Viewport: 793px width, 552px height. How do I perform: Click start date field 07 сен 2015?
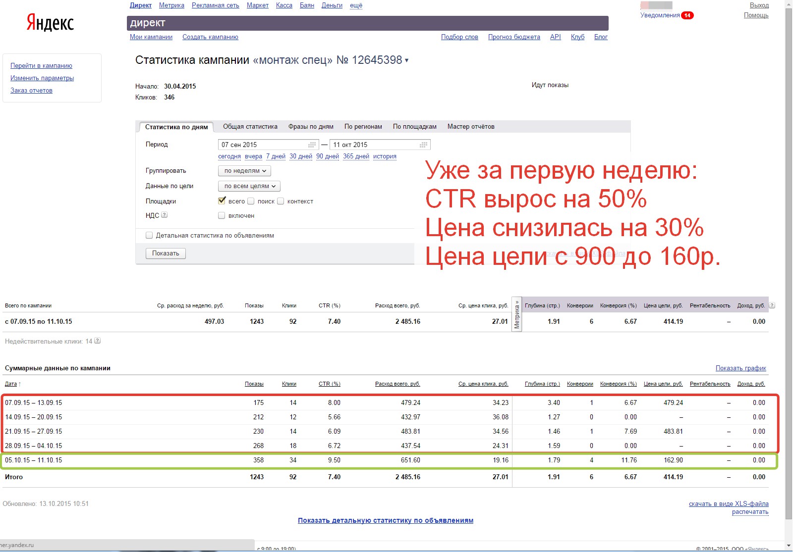[268, 145]
